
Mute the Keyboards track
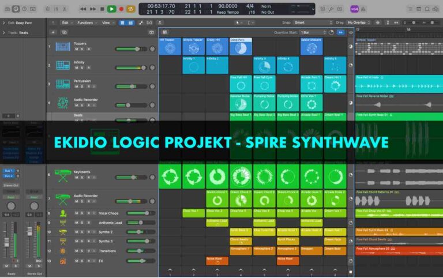[x=76, y=178]
